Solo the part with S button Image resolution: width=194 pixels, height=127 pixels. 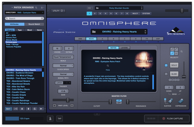coord(72,106)
